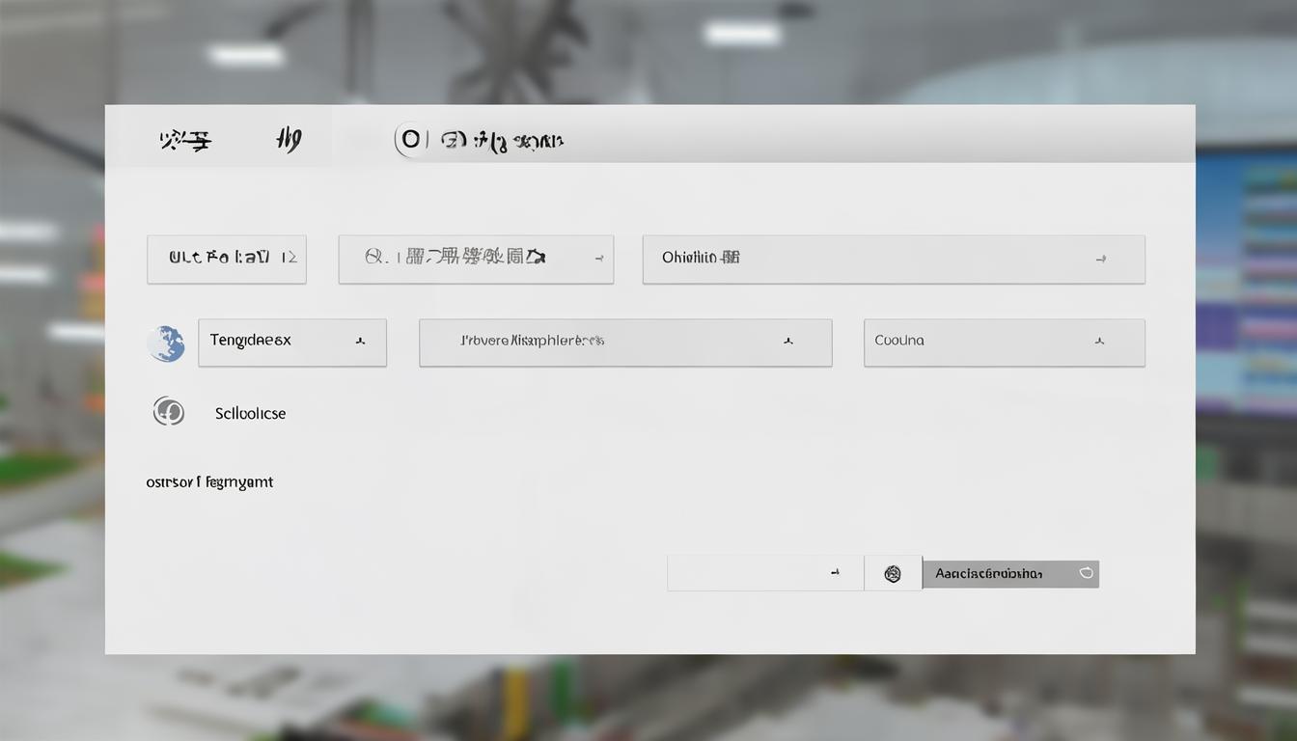
Task: Toggle the Scllbolicse option
Action: tap(249, 412)
